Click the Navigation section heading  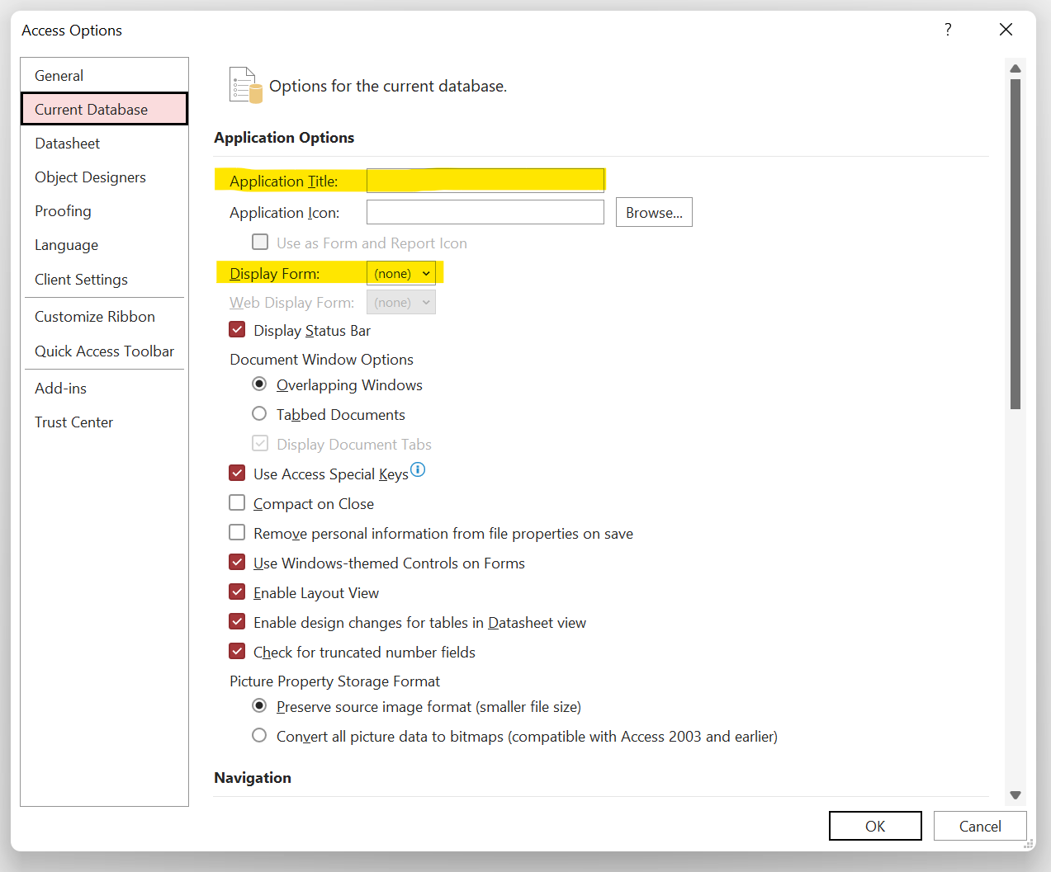tap(253, 778)
